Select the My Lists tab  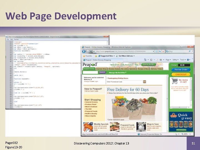tap(124, 69)
